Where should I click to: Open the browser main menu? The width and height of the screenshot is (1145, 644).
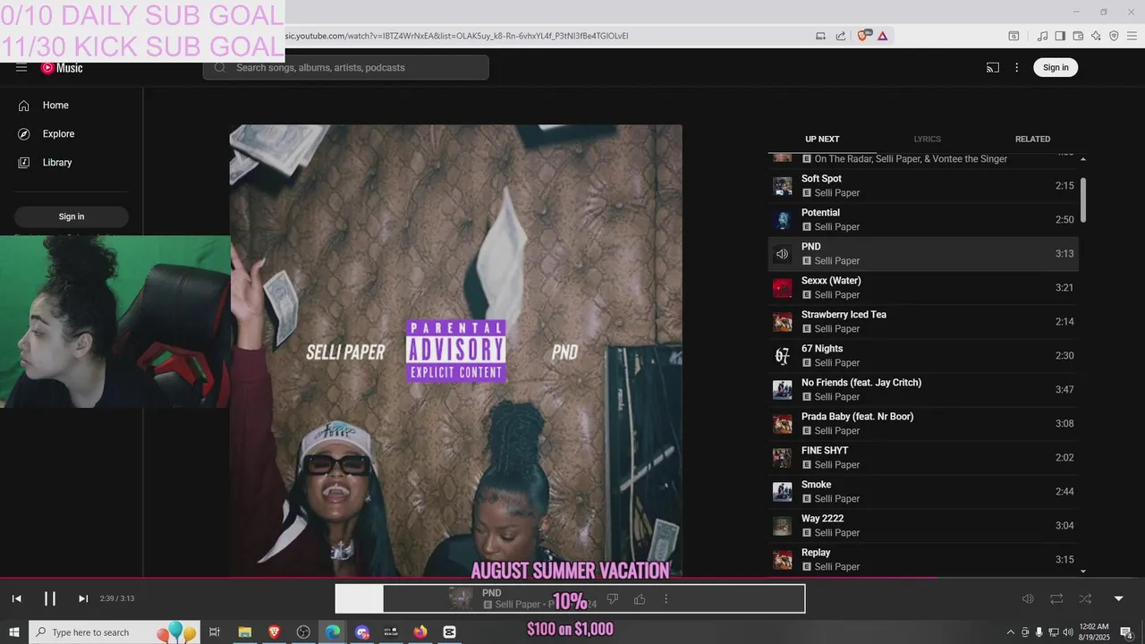(1132, 36)
